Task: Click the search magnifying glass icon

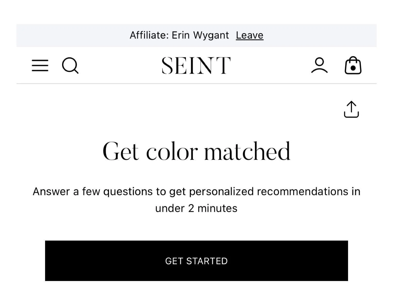Action: [70, 65]
